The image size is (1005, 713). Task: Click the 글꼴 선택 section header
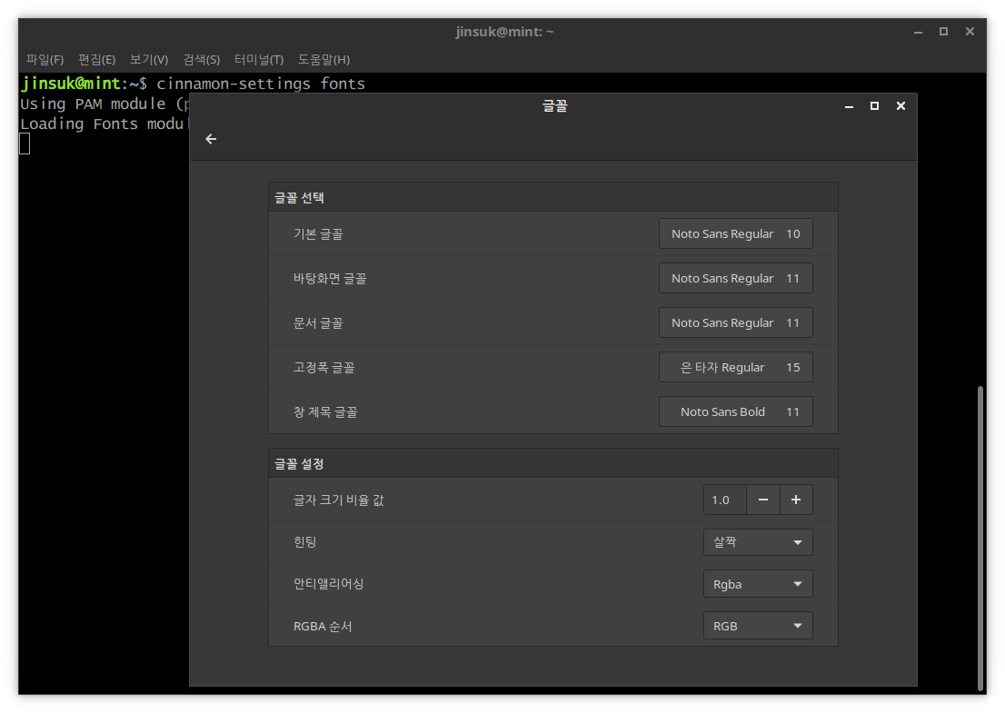click(x=553, y=197)
